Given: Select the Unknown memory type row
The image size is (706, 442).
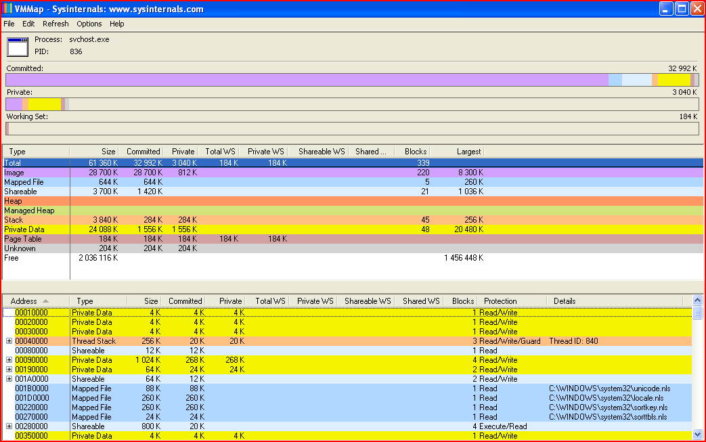Looking at the screenshot, I should (353, 248).
